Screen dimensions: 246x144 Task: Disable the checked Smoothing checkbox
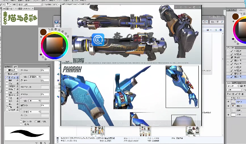point(7,106)
